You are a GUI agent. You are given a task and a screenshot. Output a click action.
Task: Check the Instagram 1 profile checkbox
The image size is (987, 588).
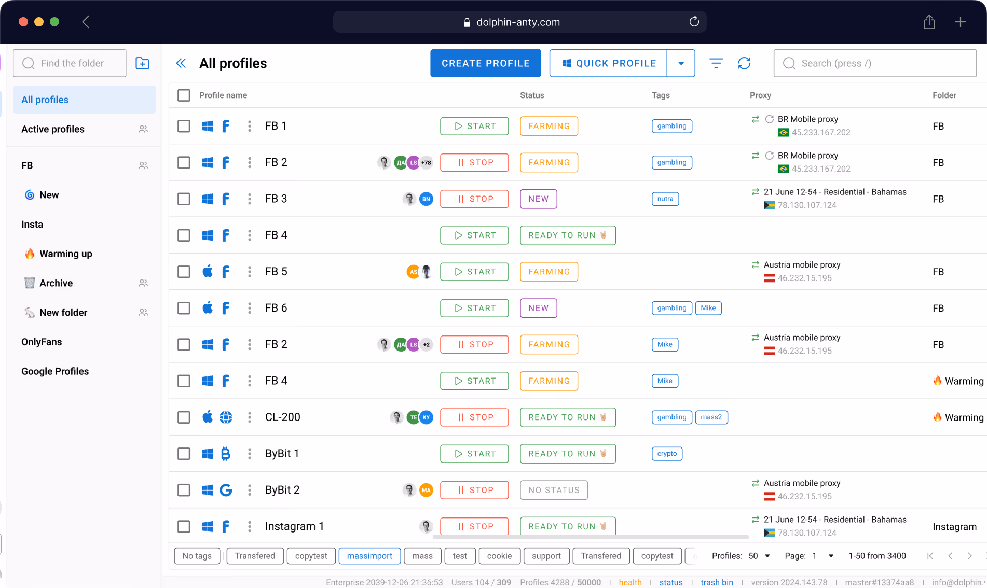tap(184, 526)
